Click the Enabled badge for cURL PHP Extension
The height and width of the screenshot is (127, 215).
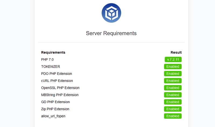coord(173,81)
